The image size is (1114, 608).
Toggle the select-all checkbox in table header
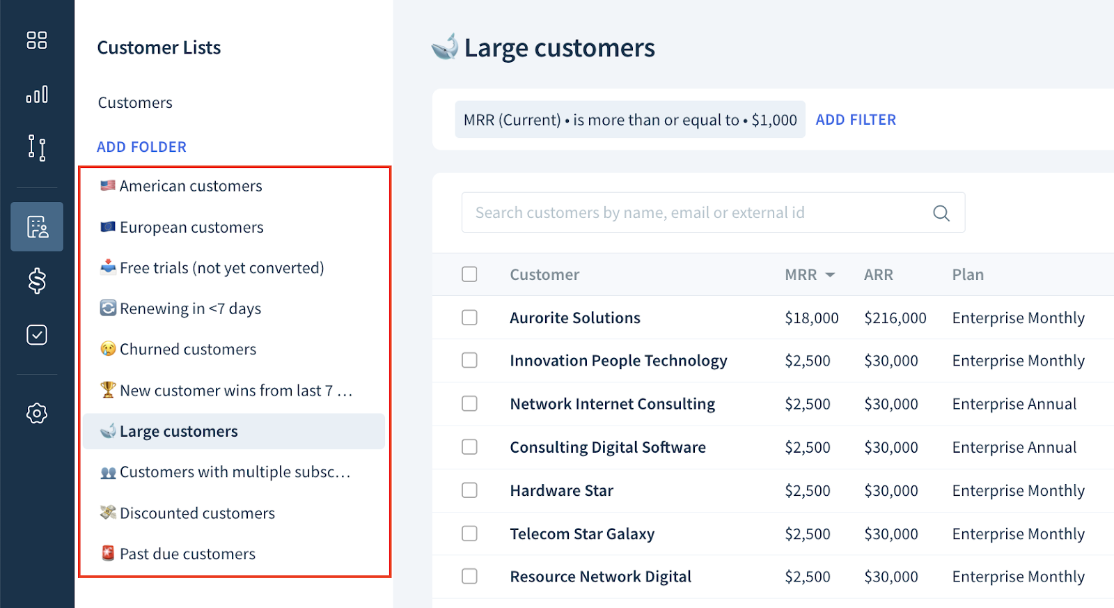[470, 274]
